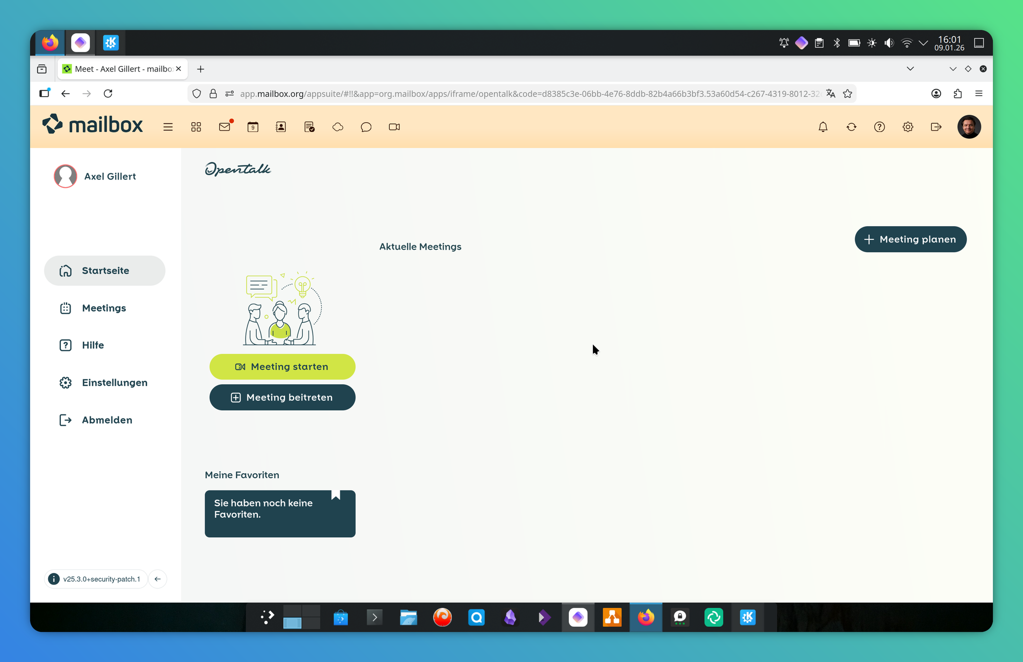Screen dimensions: 1023x662
Task: Open the all-apps grid launcher
Action: (x=196, y=127)
